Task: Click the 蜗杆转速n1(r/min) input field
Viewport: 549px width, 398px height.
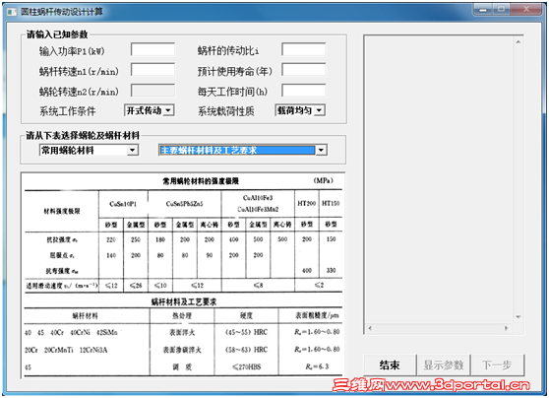Action: click(x=153, y=70)
